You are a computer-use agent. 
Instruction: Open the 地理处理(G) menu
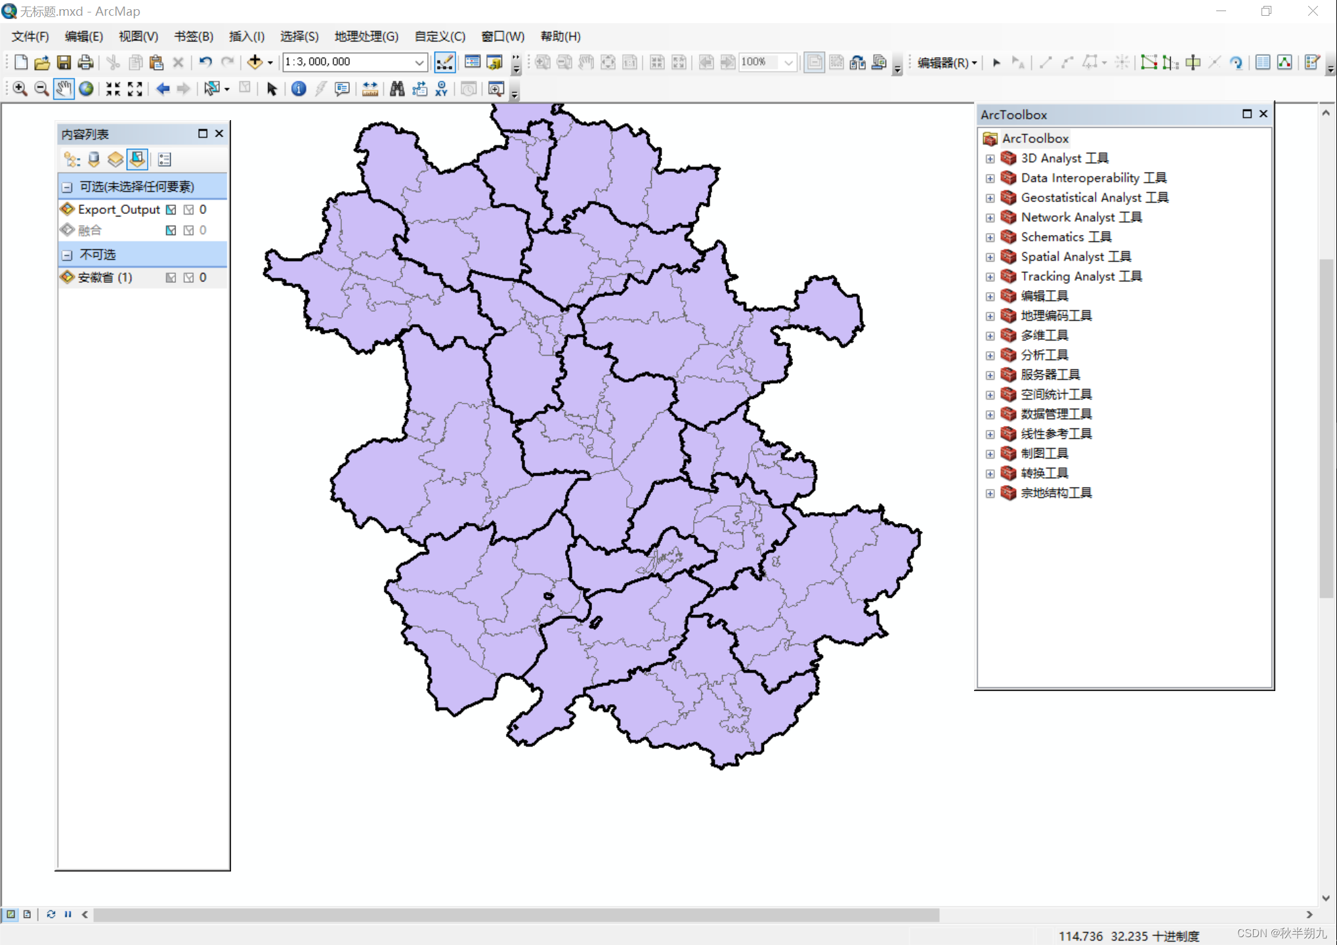[x=366, y=37]
